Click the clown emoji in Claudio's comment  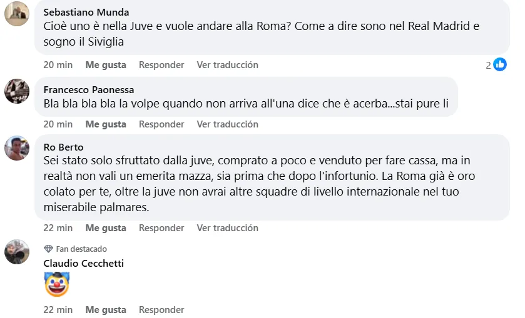pos(56,284)
